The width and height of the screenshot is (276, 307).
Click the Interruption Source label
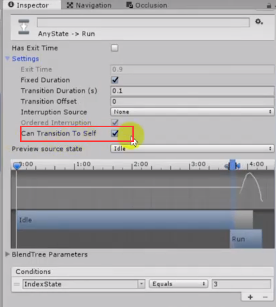[54, 112]
